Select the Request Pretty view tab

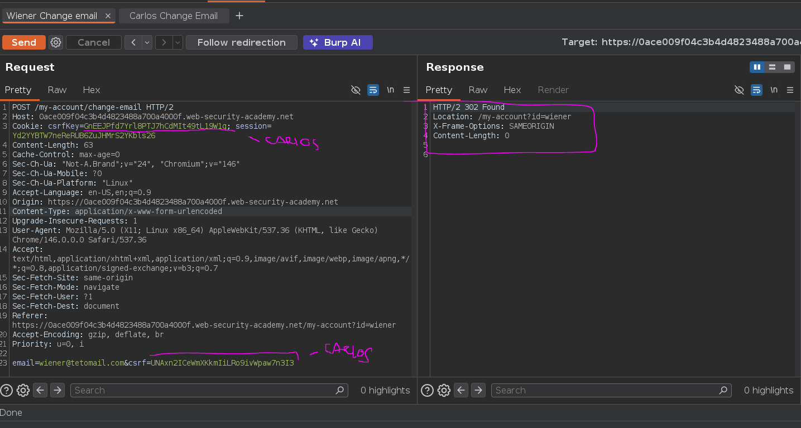(18, 90)
